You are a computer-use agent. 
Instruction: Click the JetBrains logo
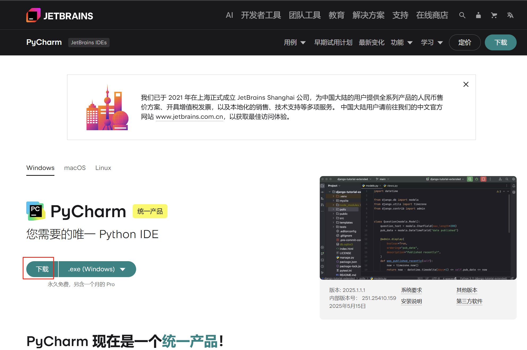click(x=59, y=15)
